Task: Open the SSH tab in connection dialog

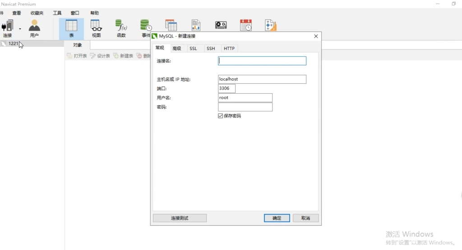Action: 211,49
